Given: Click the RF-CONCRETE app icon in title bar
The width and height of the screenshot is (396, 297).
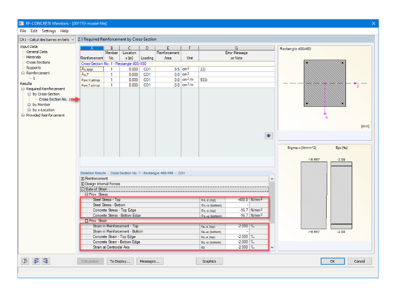Looking at the screenshot, I should pos(21,23).
